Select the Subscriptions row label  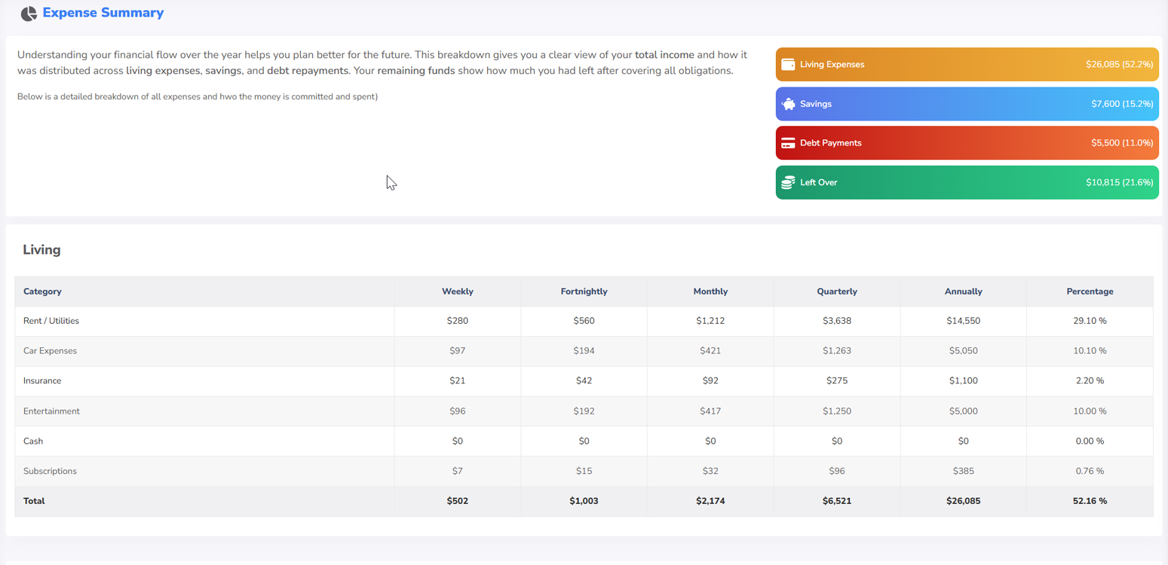[x=50, y=472]
